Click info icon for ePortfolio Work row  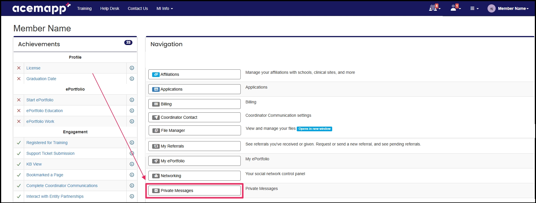pyautogui.click(x=132, y=121)
